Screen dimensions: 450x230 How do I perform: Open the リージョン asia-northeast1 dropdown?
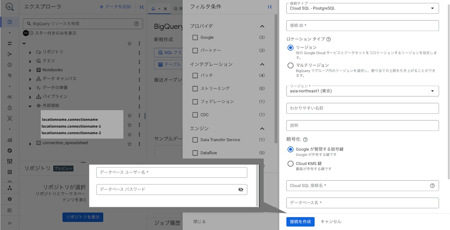362,91
